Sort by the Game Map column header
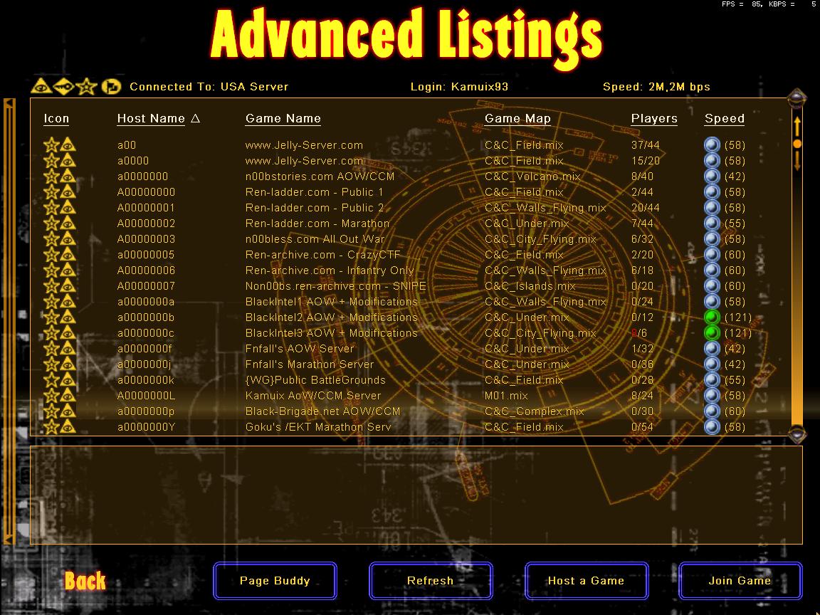The width and height of the screenshot is (820, 615). [x=517, y=119]
